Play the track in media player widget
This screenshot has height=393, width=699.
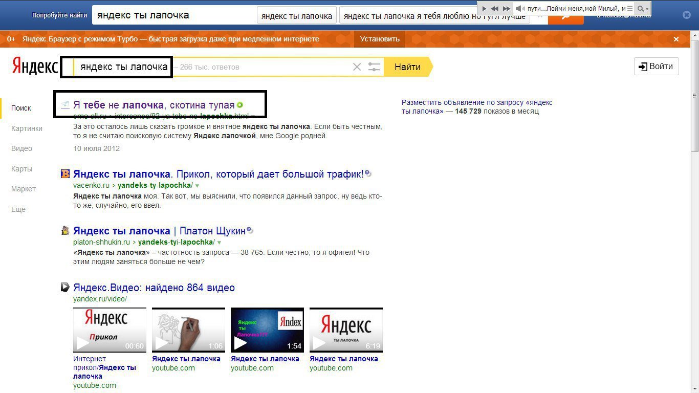[484, 9]
